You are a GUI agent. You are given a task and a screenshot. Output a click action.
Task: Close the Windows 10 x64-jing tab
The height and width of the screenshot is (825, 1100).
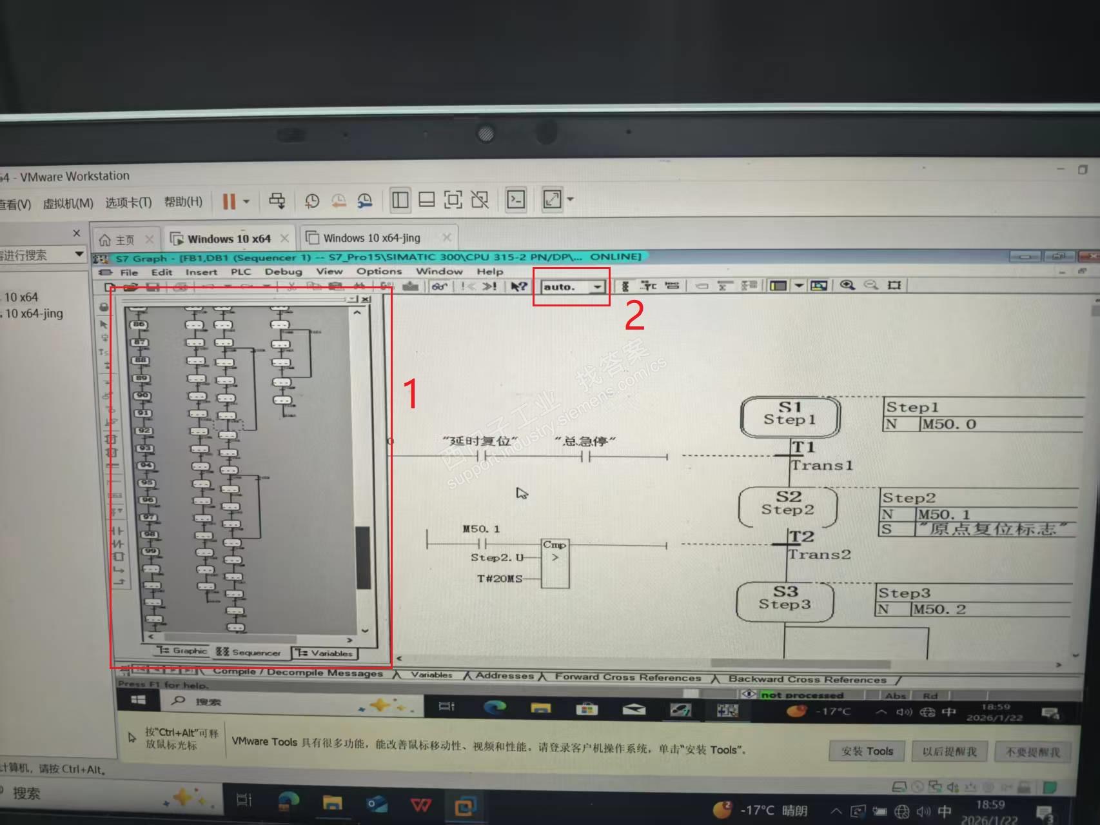(447, 237)
